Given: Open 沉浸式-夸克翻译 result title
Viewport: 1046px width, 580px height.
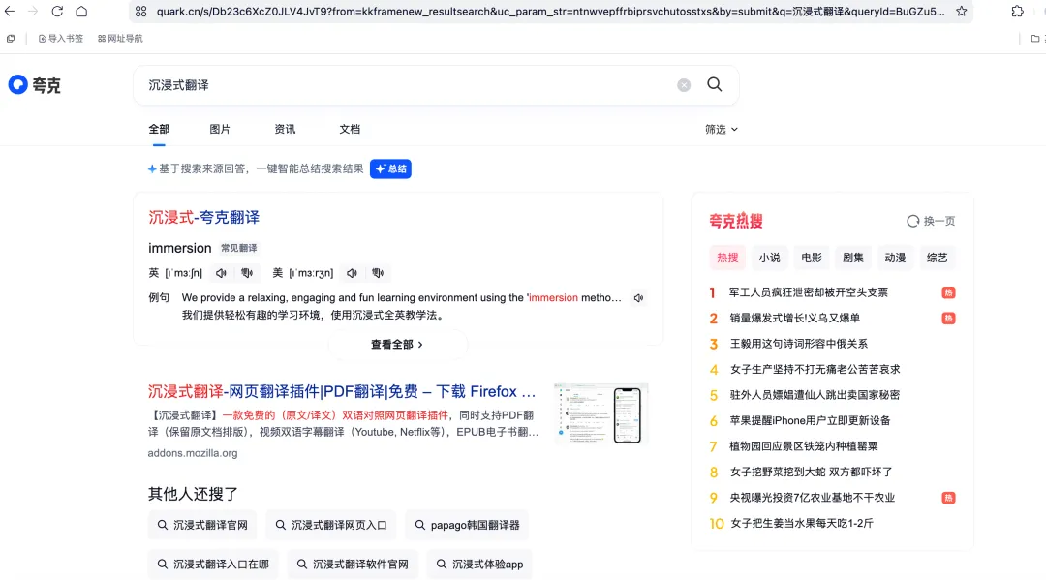Looking at the screenshot, I should point(203,217).
